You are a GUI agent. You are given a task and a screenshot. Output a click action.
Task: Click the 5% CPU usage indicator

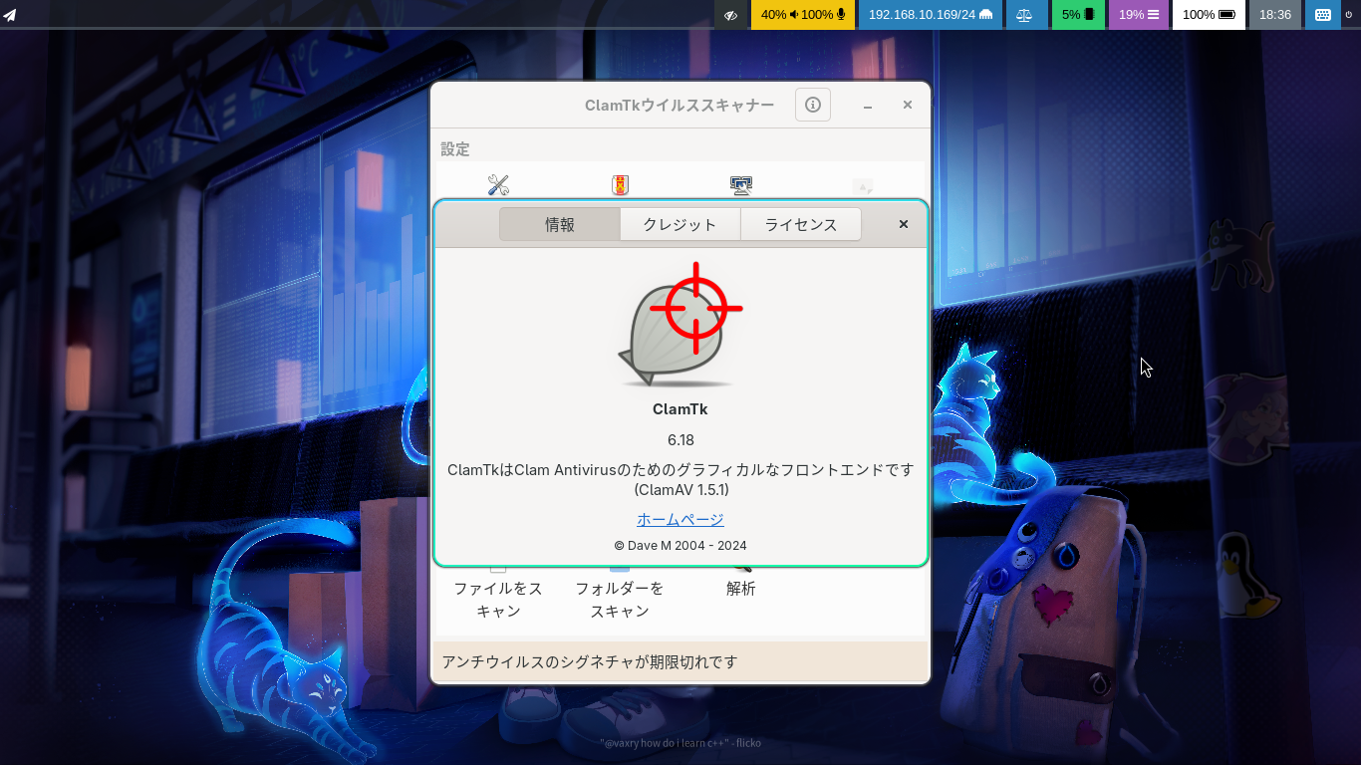(1078, 15)
